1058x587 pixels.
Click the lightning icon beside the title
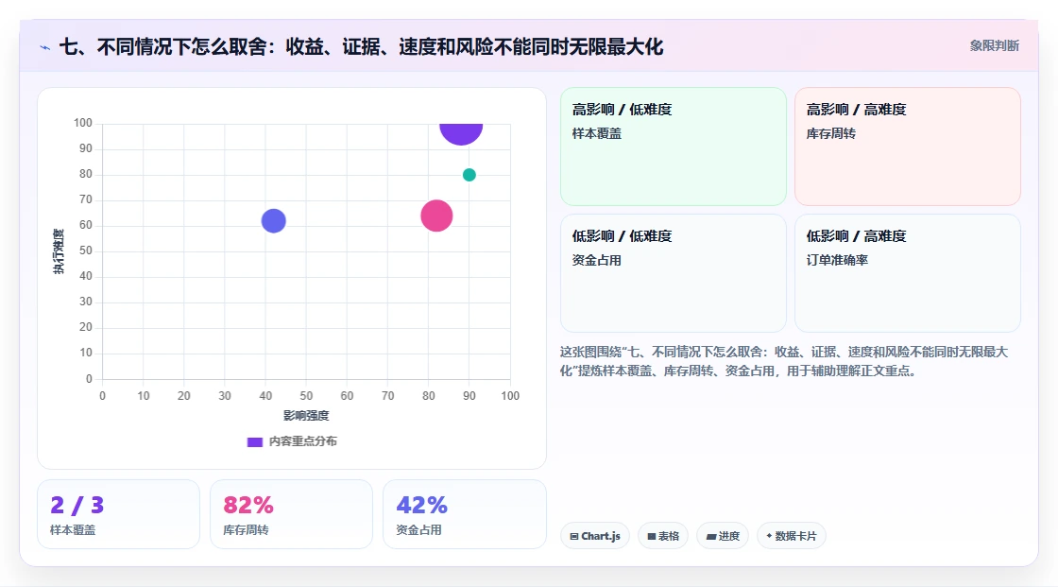pos(45,47)
